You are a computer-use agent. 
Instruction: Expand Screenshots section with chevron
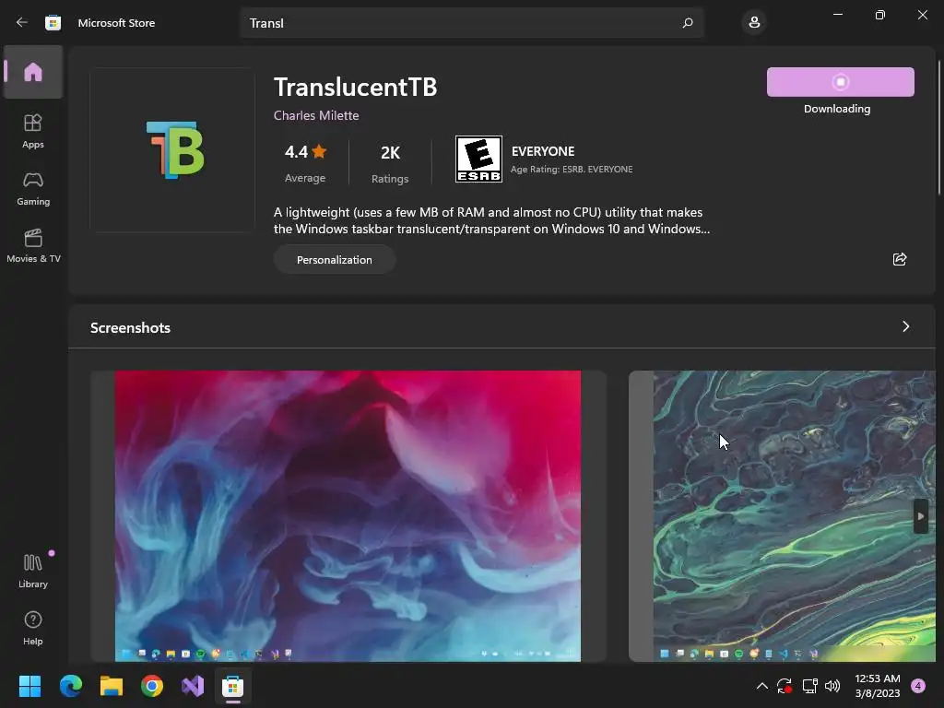point(905,326)
